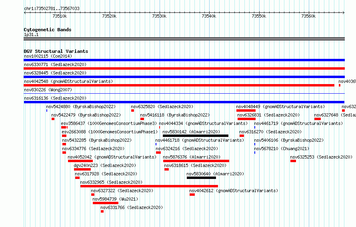Select nsv5830640 (Almarri2020) label
This screenshot has height=227, width=356.
(215, 174)
